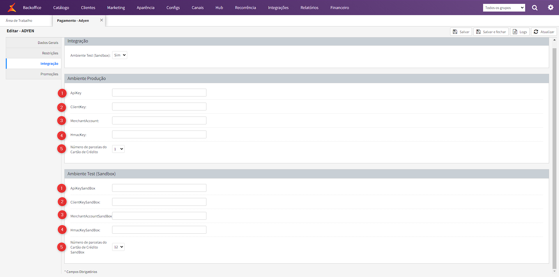Open the Relatórios menu
This screenshot has height=277, width=559.
click(x=309, y=8)
